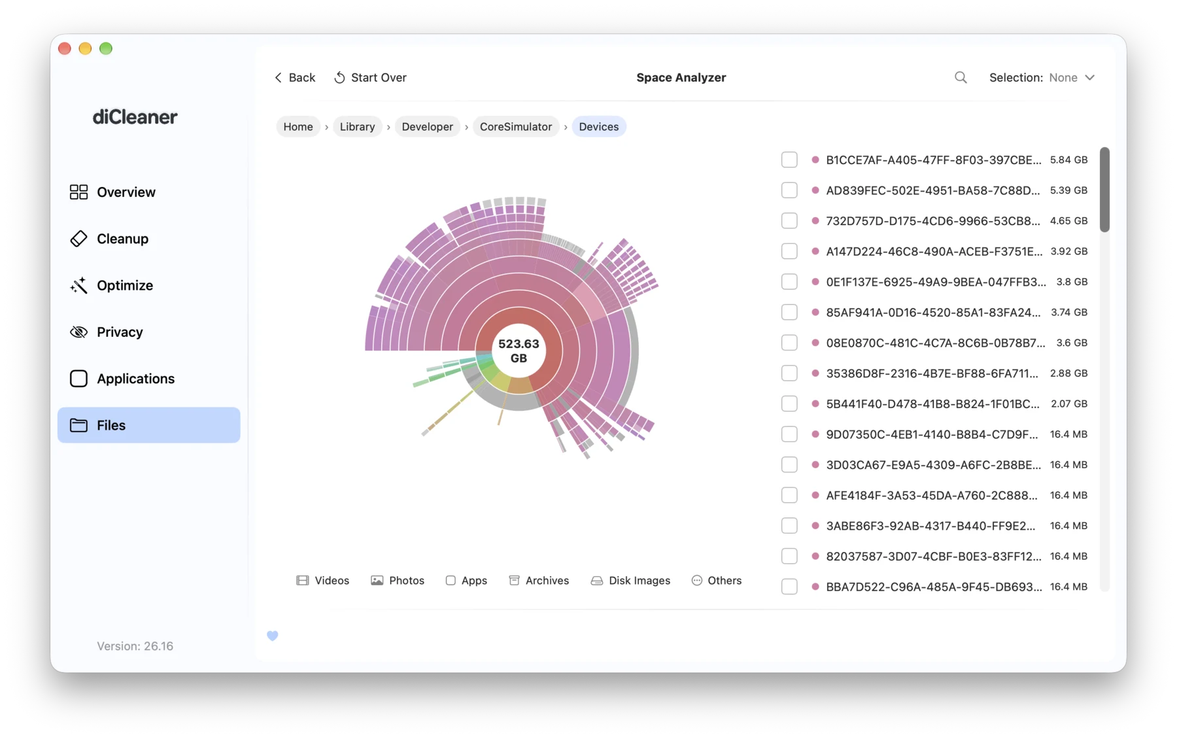The height and width of the screenshot is (739, 1177).
Task: Click the Privacy crossed-eye icon
Action: 78,332
